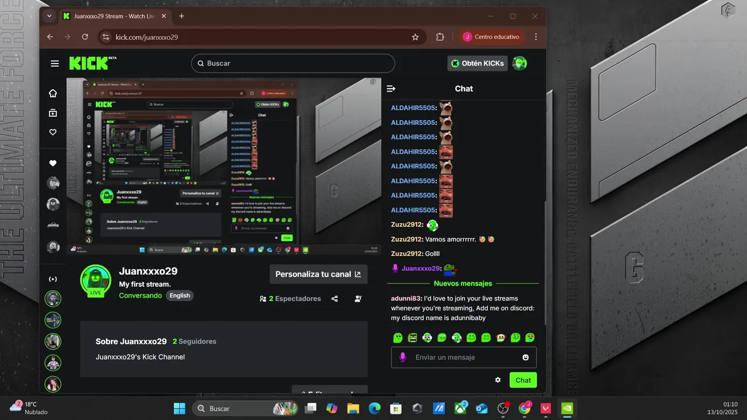Insert the first green blob emote
This screenshot has width=747, height=420.
coord(398,337)
